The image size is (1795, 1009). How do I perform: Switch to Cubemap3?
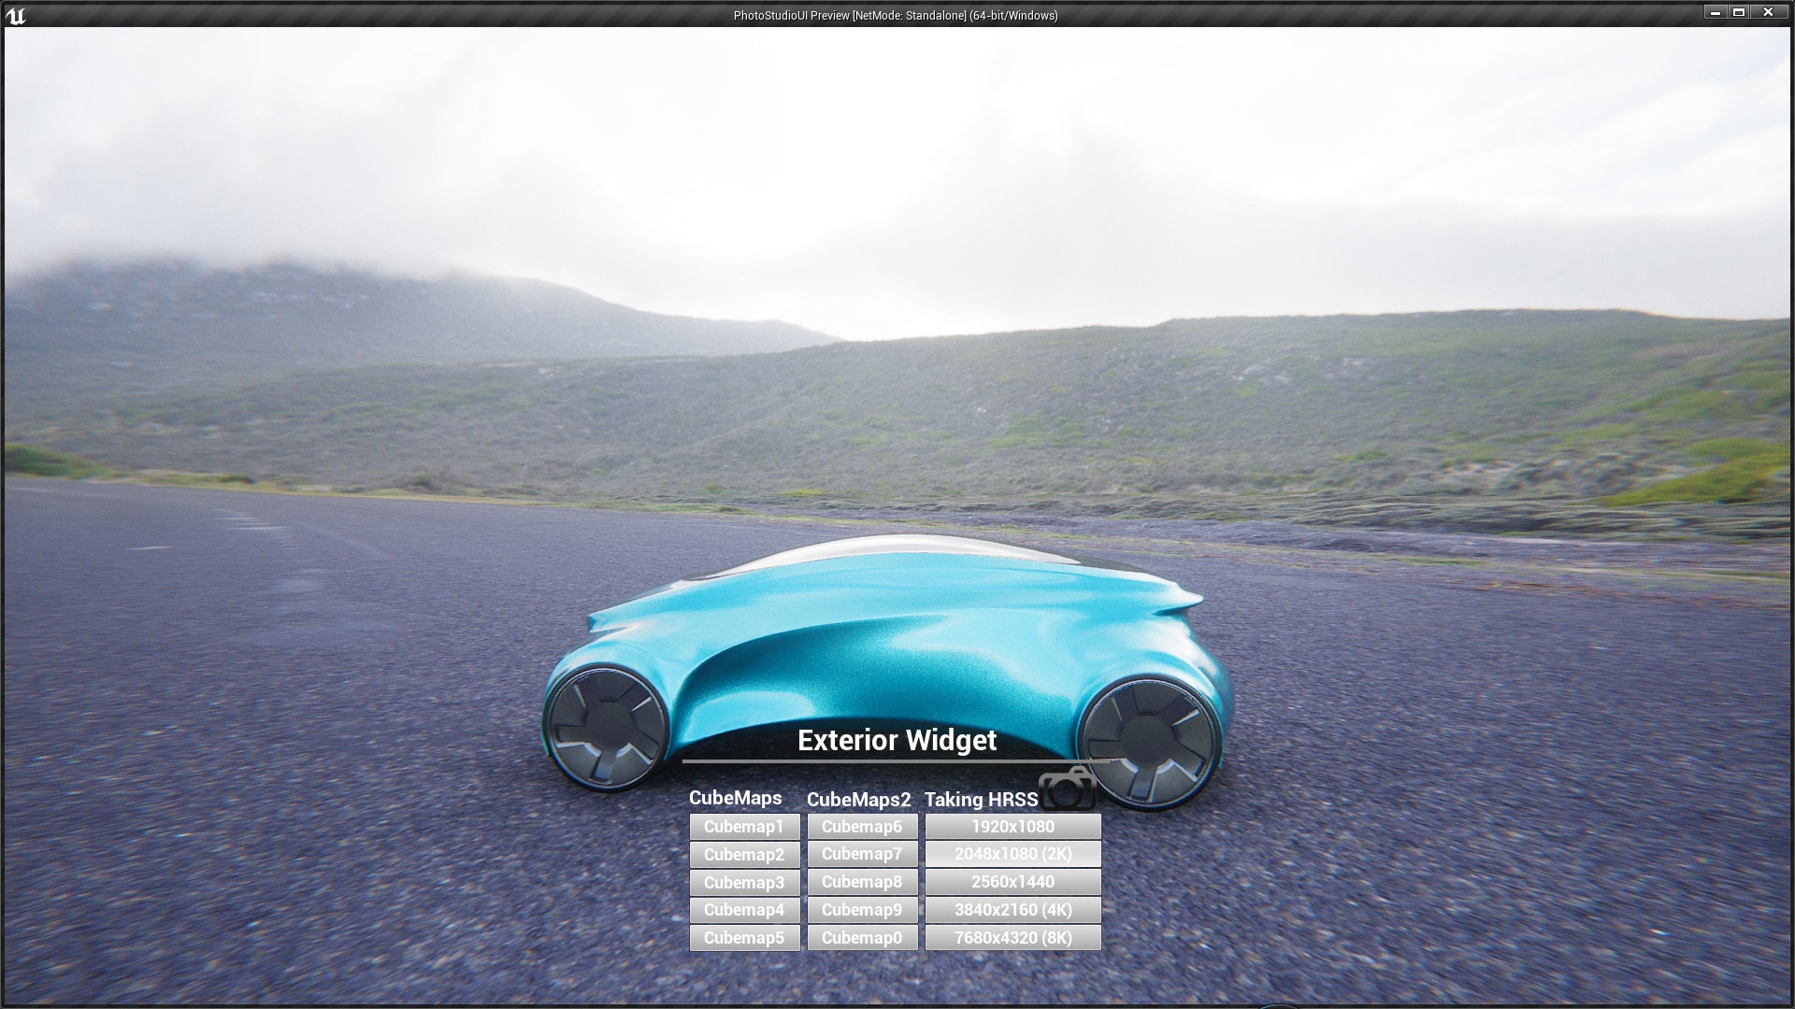(x=744, y=883)
